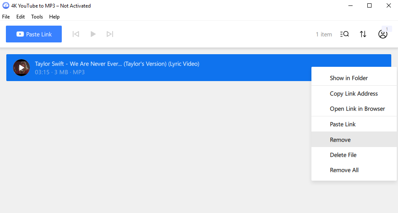This screenshot has height=213, width=398.
Task: Click the 03:15 · 3 MB · MP3 details
Action: pos(60,72)
